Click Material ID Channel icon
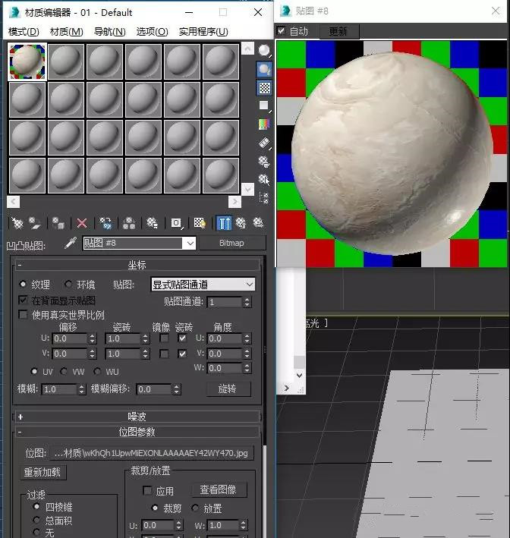The width and height of the screenshot is (510, 538). (x=177, y=223)
